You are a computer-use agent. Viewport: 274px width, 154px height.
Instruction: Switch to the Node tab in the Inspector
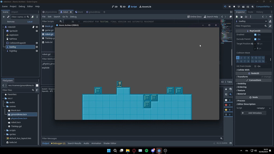tap(250, 12)
